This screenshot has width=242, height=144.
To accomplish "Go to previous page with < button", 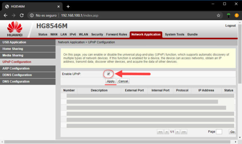I will tap(167, 132).
